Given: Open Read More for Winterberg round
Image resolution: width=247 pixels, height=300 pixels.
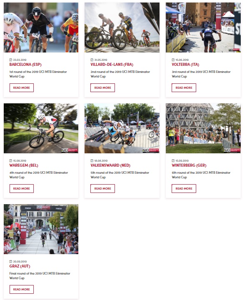Looking at the screenshot, I should (184, 188).
